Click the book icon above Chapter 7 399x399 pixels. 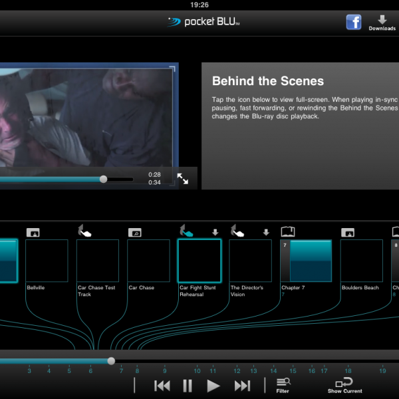click(x=288, y=231)
